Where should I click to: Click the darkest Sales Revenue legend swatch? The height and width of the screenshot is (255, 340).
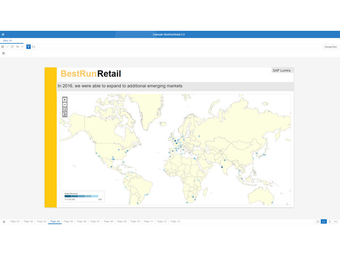click(x=67, y=196)
